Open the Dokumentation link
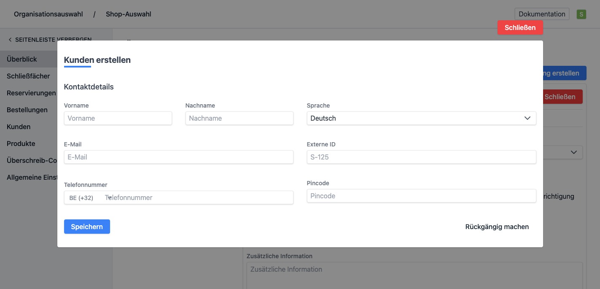 541,14
